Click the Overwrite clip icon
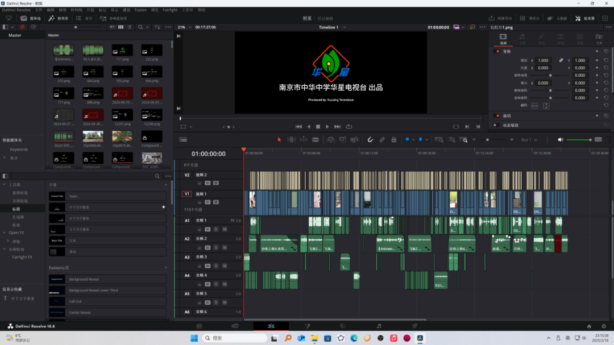614x345 pixels. click(343, 140)
